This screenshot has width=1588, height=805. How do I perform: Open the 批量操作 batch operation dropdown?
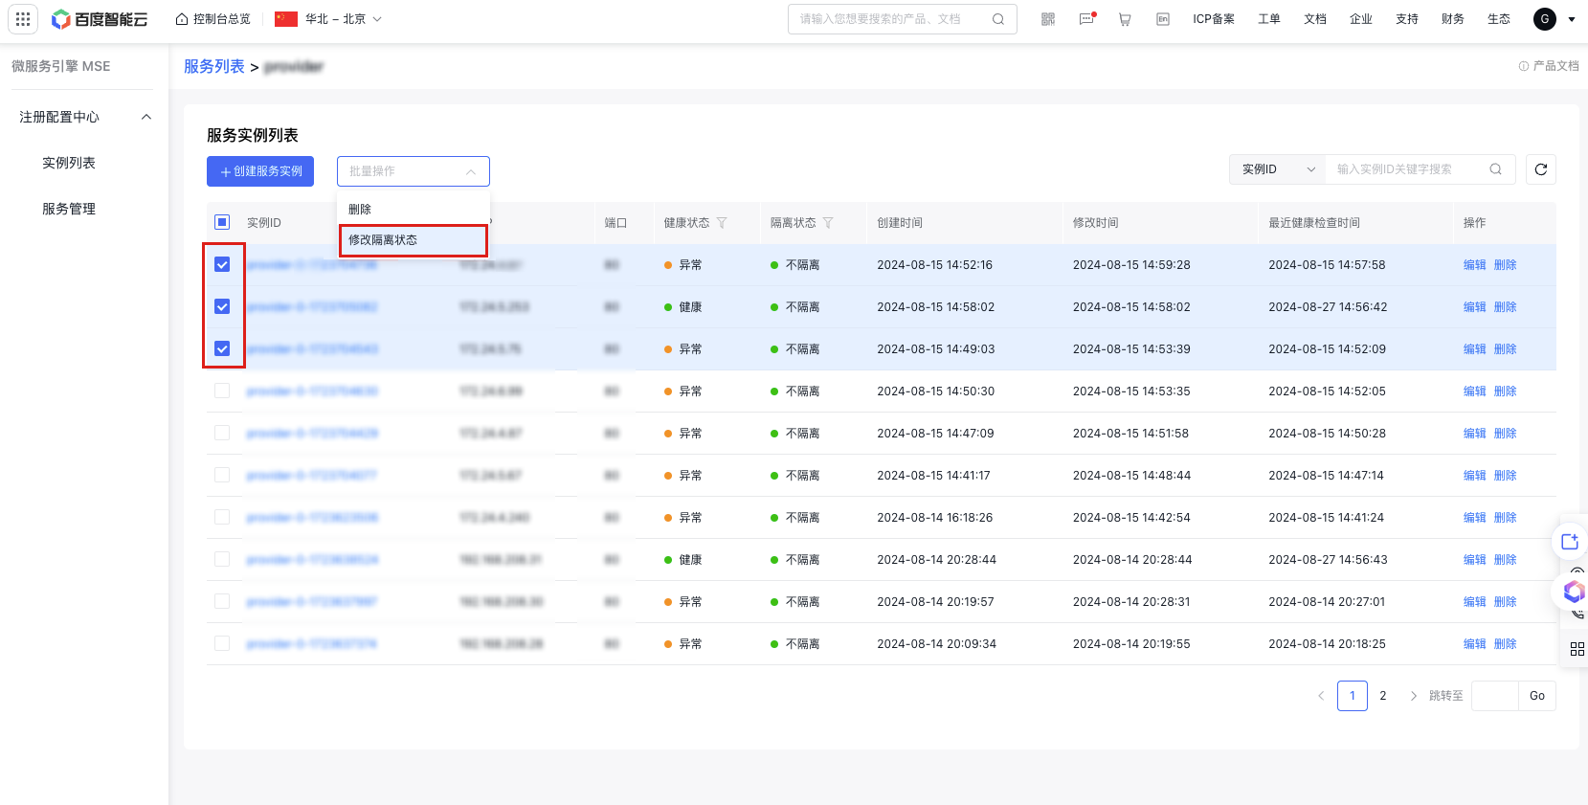tap(414, 171)
